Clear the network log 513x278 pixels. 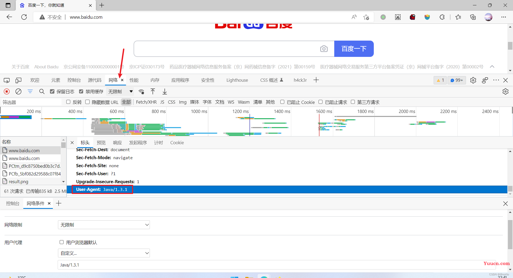coord(18,92)
